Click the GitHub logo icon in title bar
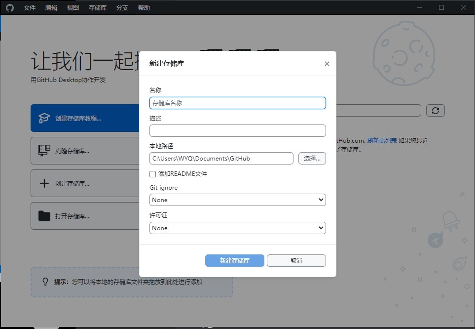The width and height of the screenshot is (475, 329). (x=10, y=7)
